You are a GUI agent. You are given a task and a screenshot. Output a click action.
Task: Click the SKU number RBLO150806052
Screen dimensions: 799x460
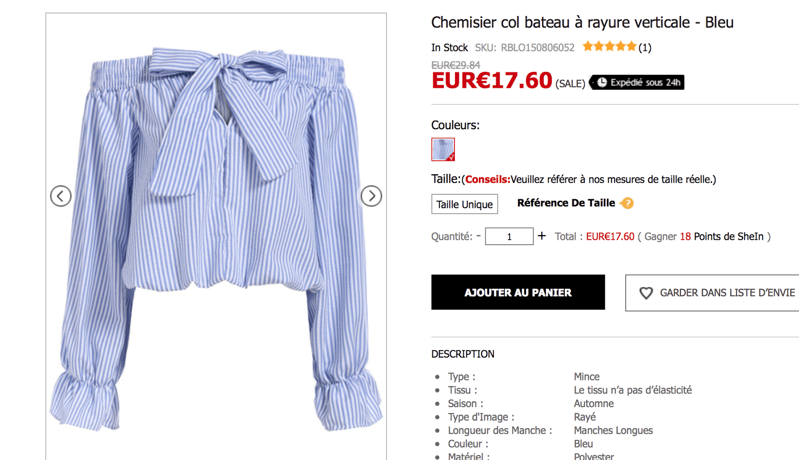[x=537, y=47]
